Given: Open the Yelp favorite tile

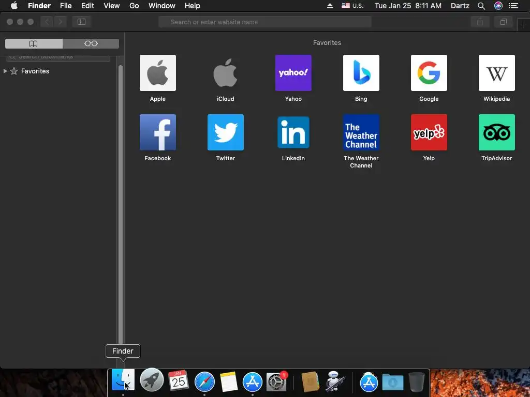Looking at the screenshot, I should click(x=429, y=132).
